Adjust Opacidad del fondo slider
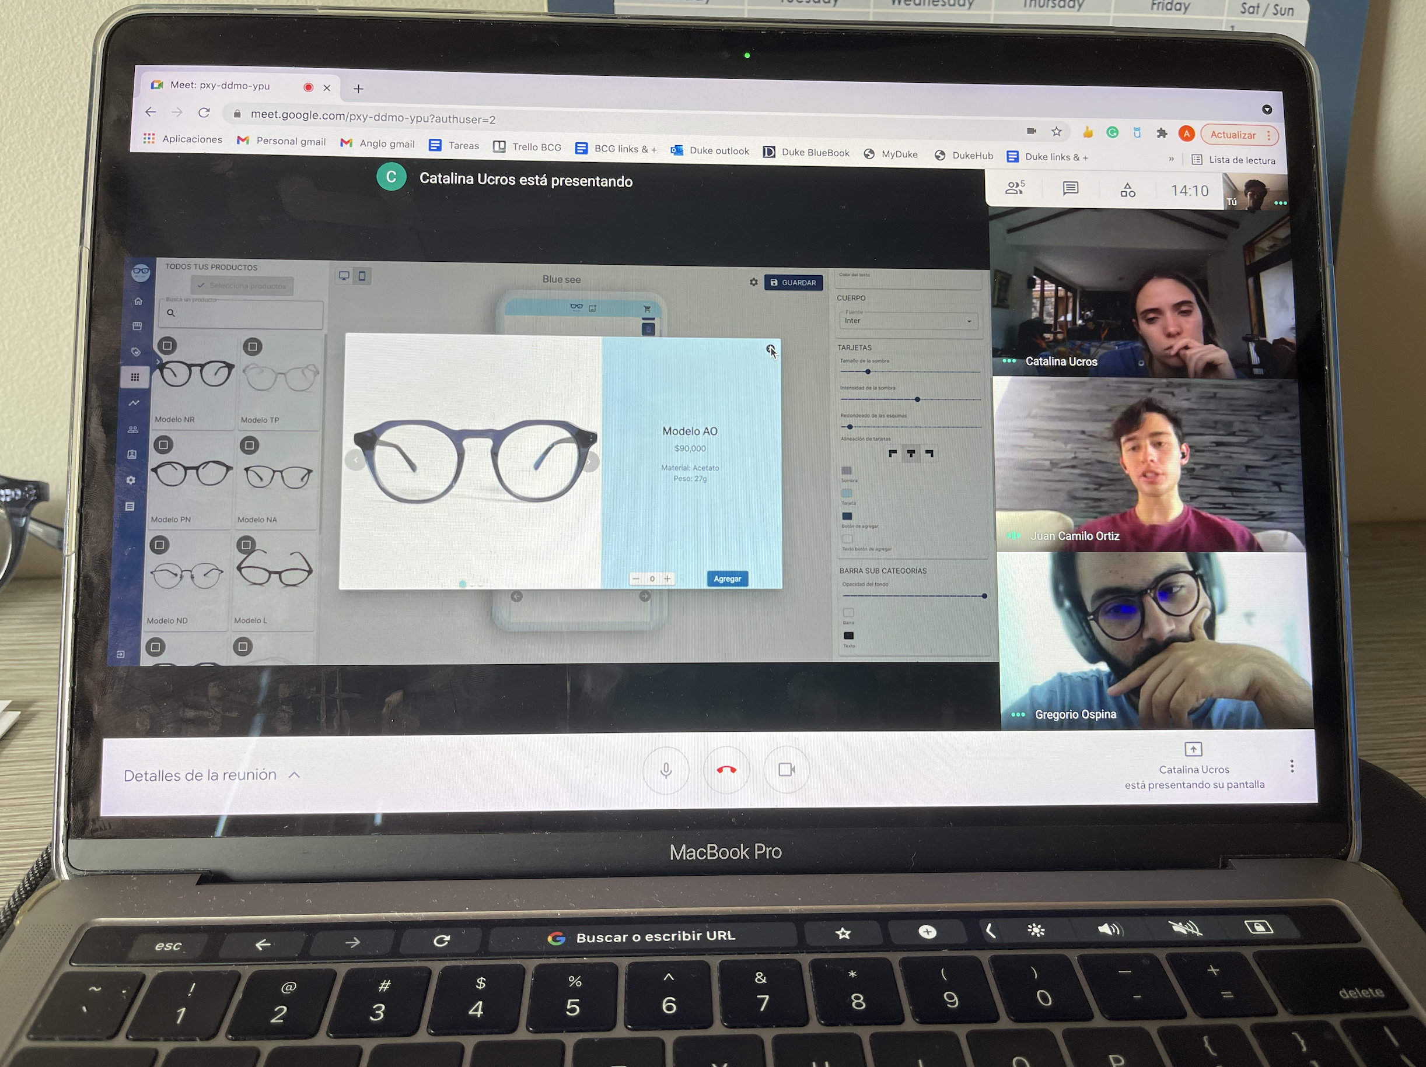This screenshot has height=1067, width=1426. [914, 596]
